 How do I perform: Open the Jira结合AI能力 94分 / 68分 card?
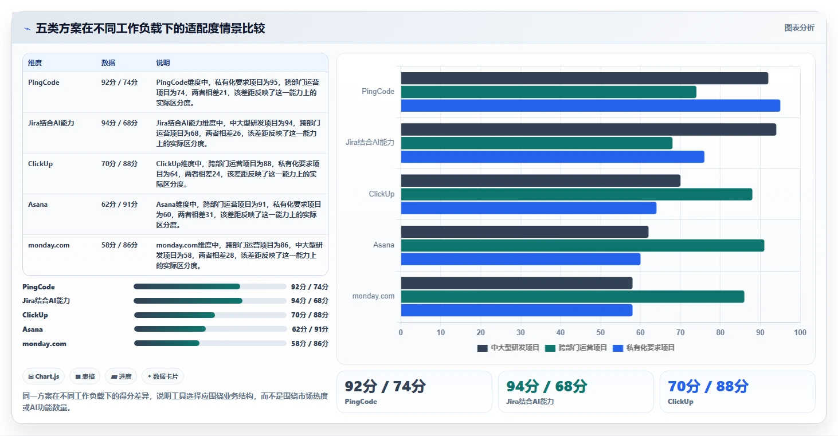(576, 392)
